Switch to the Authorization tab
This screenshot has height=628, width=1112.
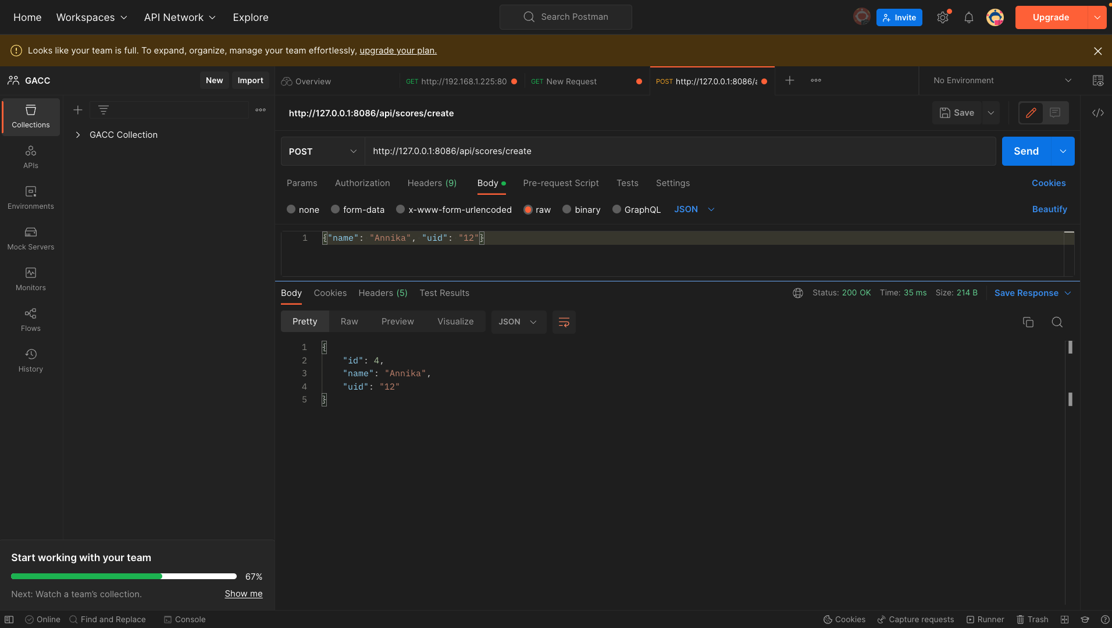pos(362,183)
